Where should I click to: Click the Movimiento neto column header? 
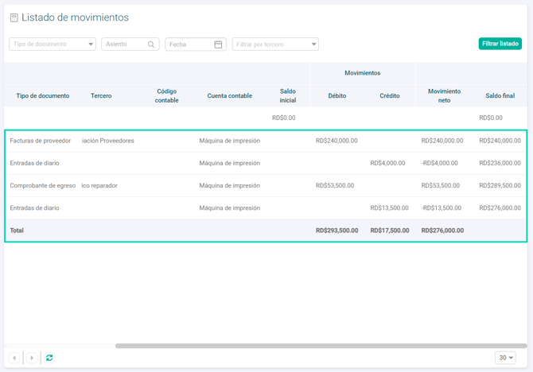point(444,96)
